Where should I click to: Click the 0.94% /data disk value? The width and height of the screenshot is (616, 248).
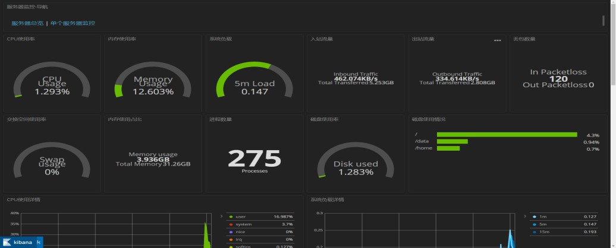pos(591,142)
